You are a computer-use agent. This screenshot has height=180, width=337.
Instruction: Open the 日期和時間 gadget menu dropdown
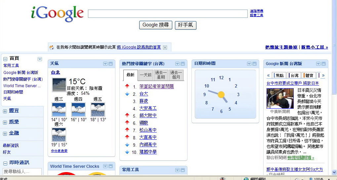coord(249,64)
